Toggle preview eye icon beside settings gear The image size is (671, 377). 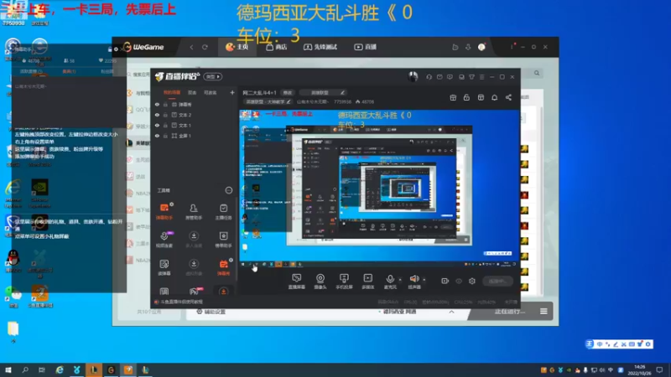pos(459,281)
